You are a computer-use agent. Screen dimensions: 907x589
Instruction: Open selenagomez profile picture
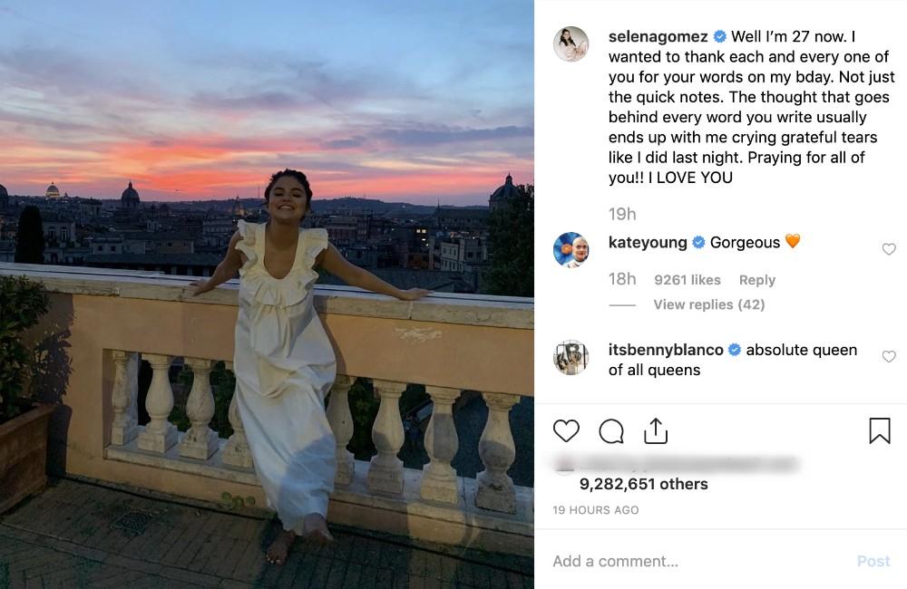click(x=571, y=44)
